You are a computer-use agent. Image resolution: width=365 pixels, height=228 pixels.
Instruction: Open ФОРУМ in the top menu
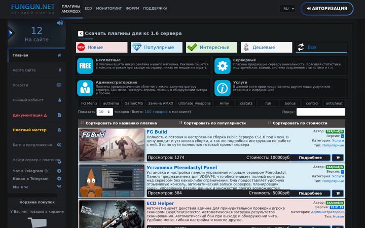click(x=132, y=9)
